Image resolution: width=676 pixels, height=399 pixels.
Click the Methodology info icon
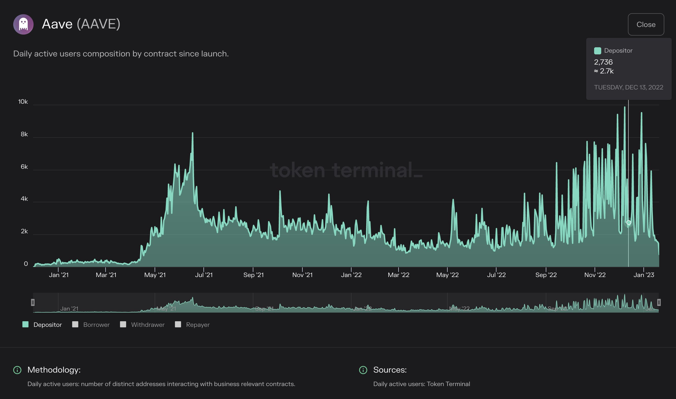pos(18,370)
